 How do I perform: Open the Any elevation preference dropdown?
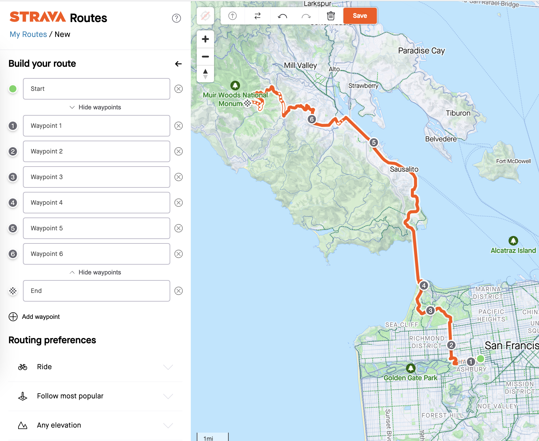pos(168,425)
